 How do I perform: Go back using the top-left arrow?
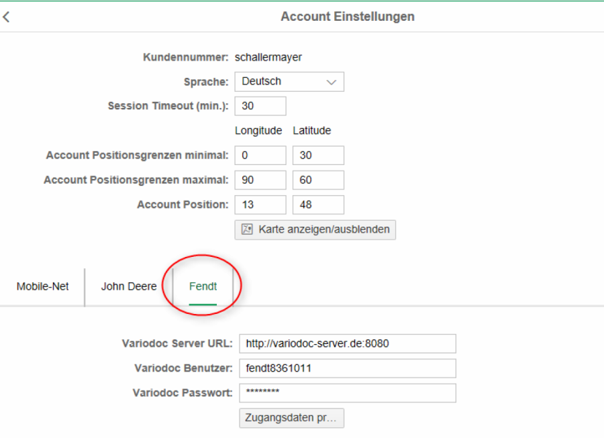pyautogui.click(x=7, y=17)
